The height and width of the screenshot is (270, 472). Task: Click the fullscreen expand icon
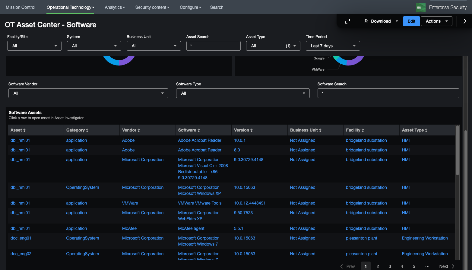pyautogui.click(x=347, y=21)
